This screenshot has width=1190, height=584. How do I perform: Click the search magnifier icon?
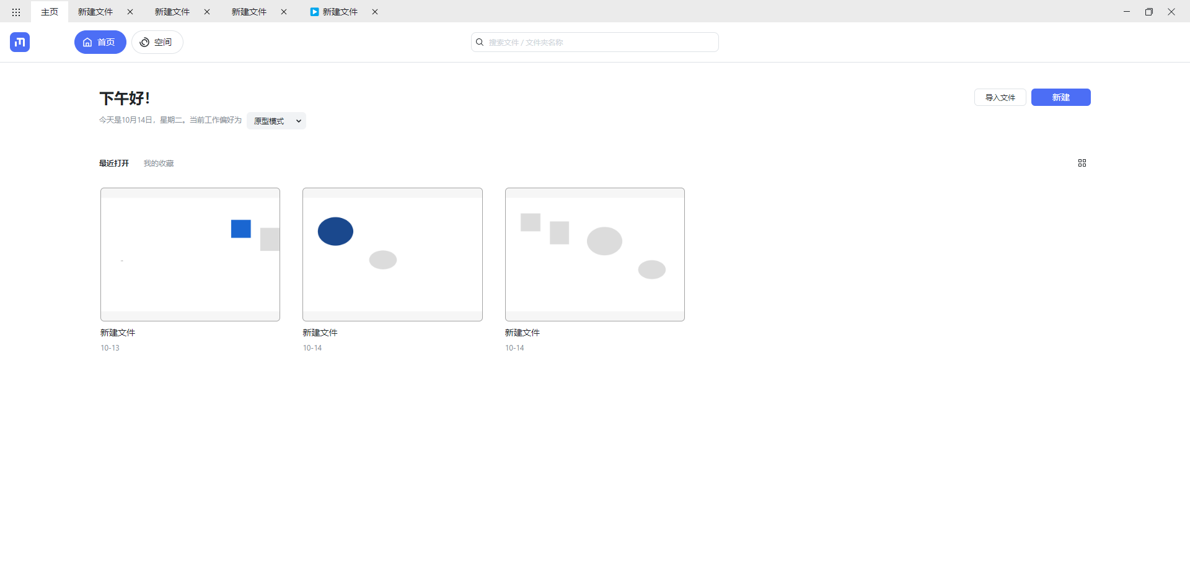pos(480,42)
